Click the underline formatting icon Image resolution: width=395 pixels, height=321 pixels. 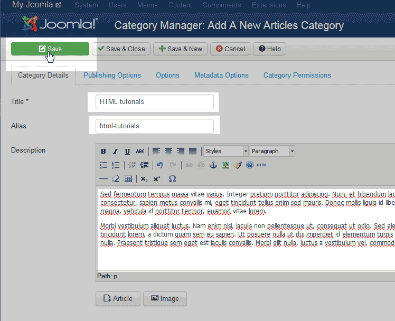[x=127, y=152]
